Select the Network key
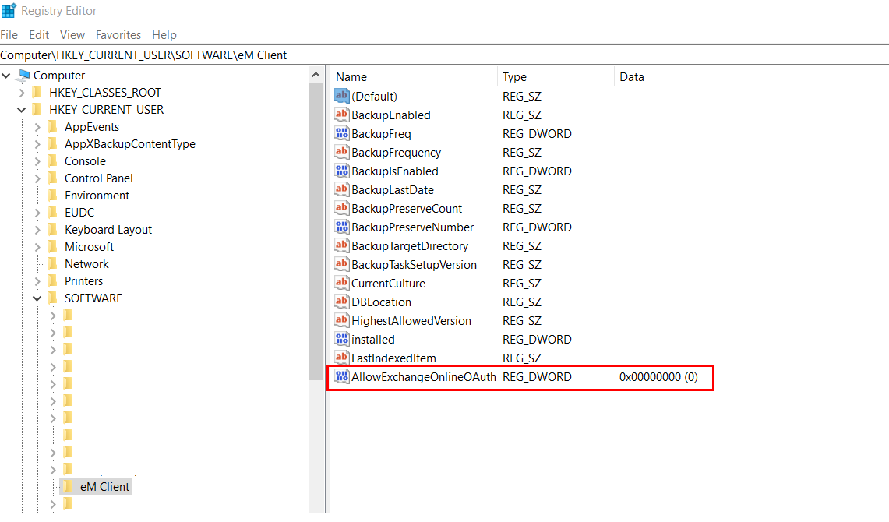The height and width of the screenshot is (522, 889). click(x=86, y=263)
